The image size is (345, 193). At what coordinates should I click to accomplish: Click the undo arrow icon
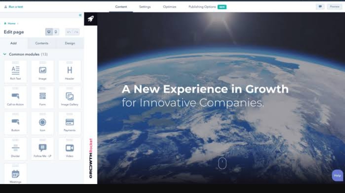click(x=69, y=32)
